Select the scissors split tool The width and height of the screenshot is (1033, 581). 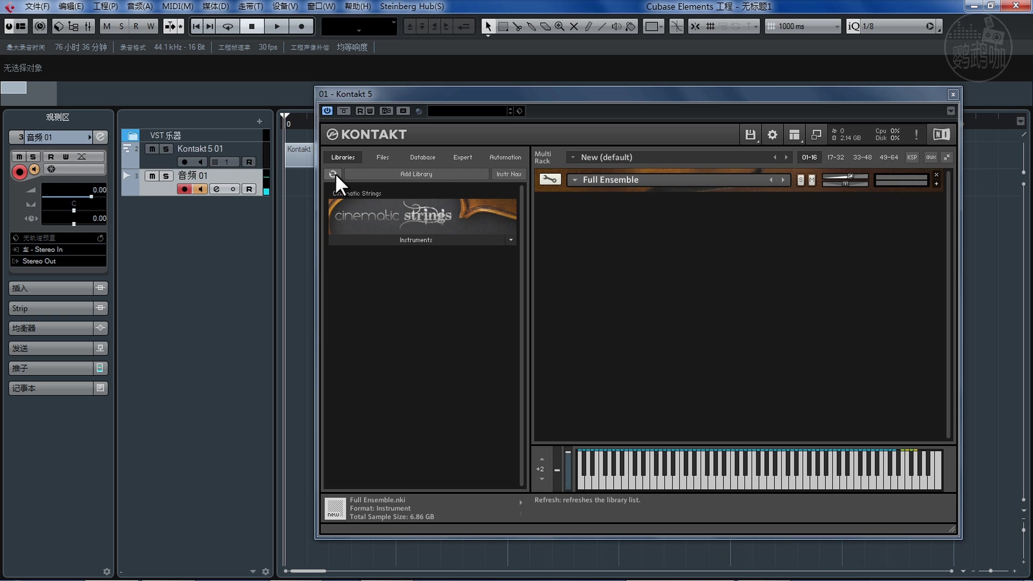tap(518, 26)
